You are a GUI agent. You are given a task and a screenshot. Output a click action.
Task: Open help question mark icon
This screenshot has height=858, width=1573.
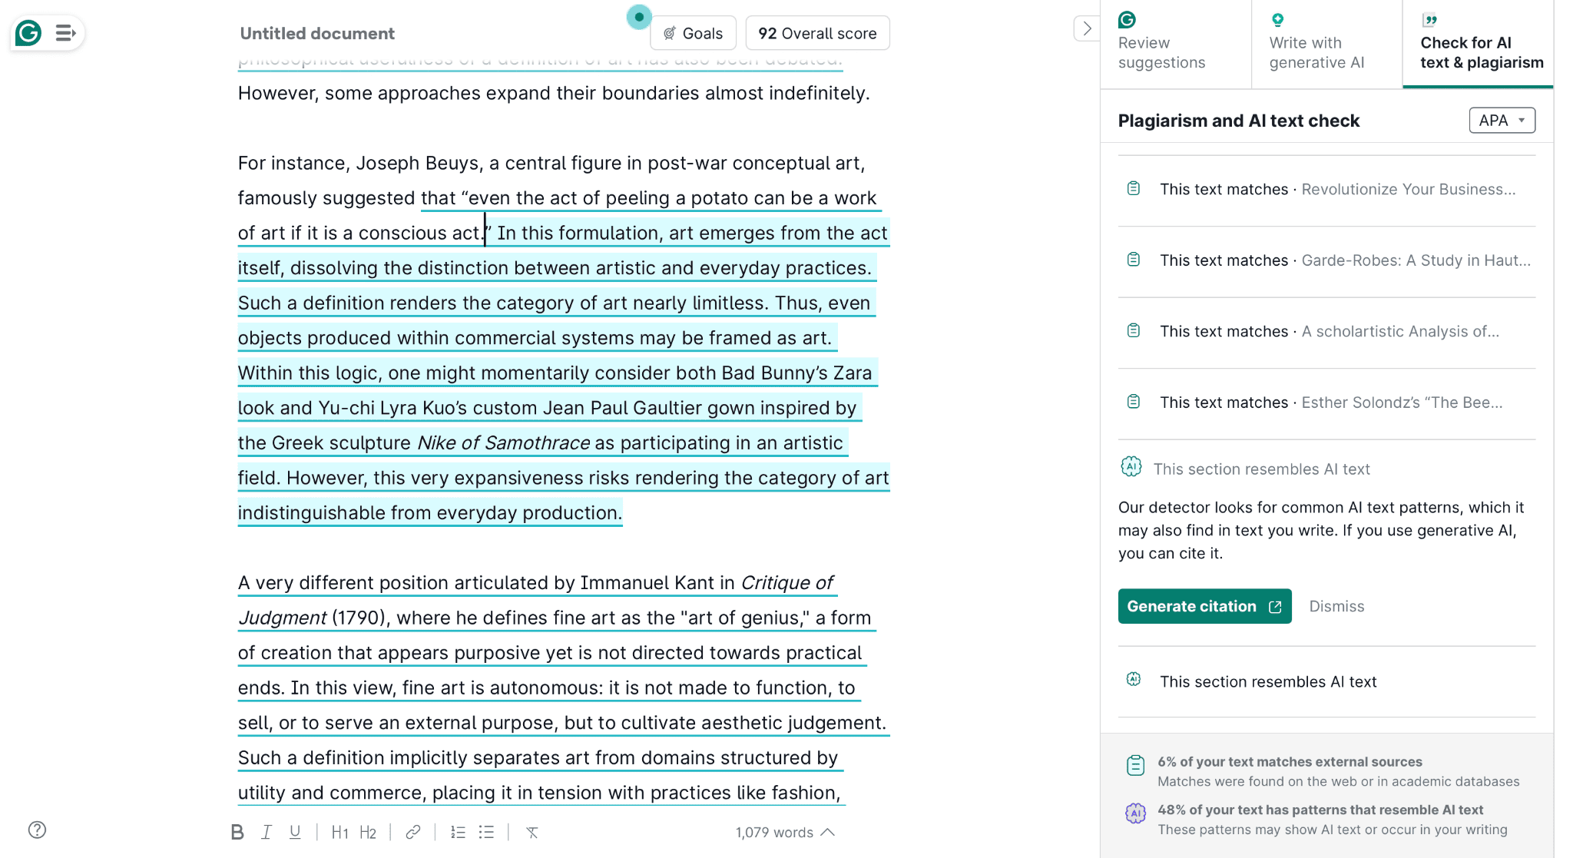coord(37,830)
